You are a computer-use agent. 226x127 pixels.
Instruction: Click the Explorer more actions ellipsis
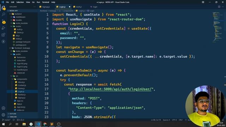(34, 7)
